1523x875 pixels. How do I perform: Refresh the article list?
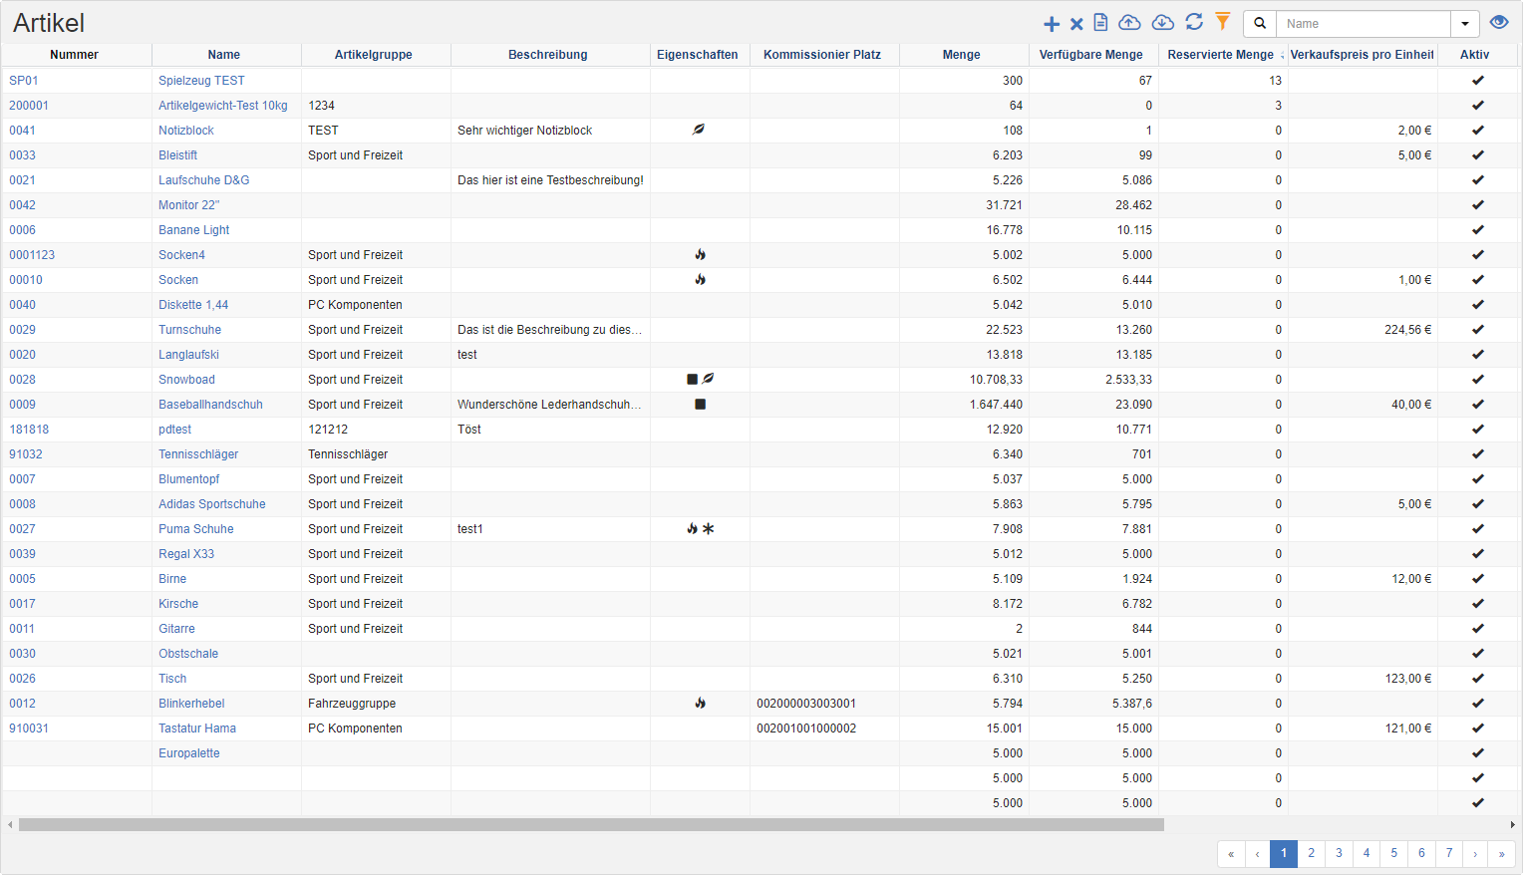click(x=1194, y=22)
